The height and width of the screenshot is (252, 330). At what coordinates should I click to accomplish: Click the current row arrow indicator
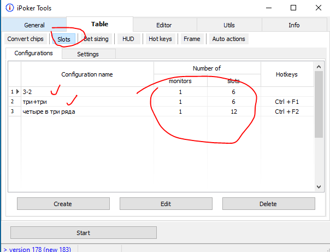click(x=18, y=92)
